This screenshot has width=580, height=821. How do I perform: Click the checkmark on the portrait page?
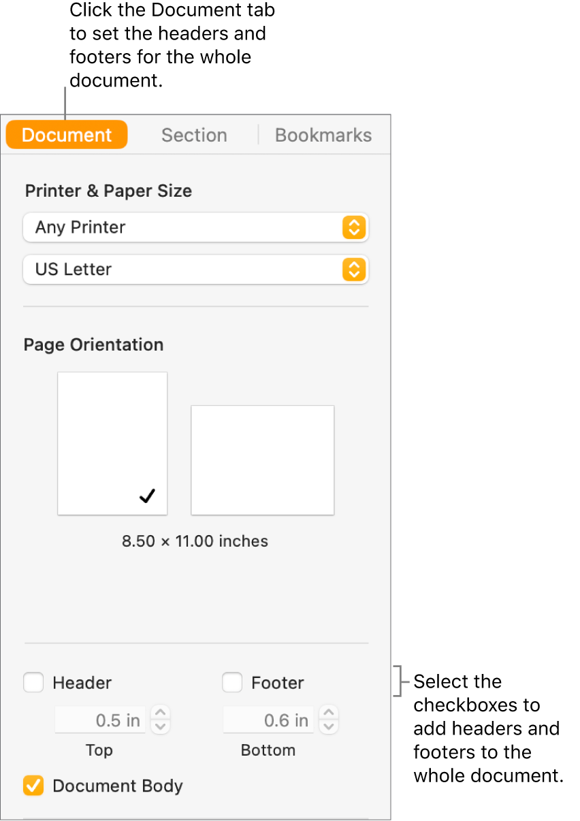(x=147, y=496)
